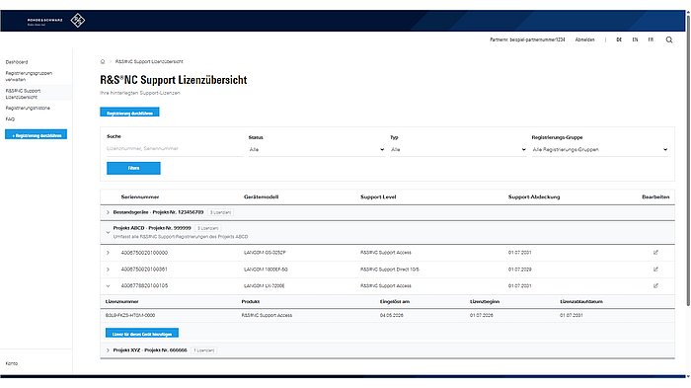The height and width of the screenshot is (388, 691).
Task: Expand row 4006750020100361
Action: [x=108, y=270]
